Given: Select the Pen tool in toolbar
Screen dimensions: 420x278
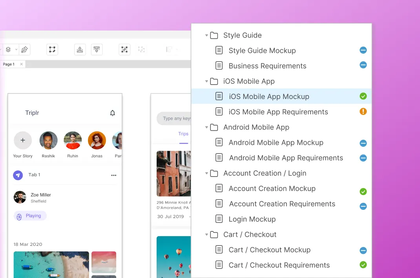Looking at the screenshot, I should (x=24, y=50).
